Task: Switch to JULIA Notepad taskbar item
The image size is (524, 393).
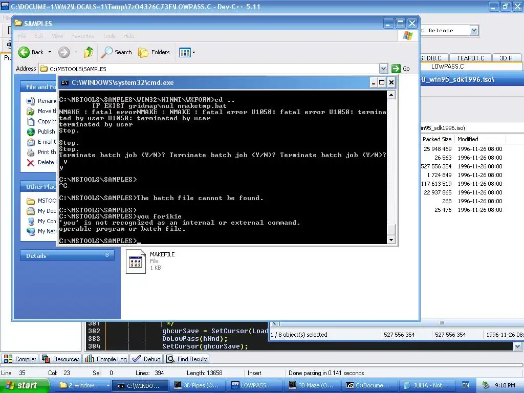Action: tap(427, 386)
